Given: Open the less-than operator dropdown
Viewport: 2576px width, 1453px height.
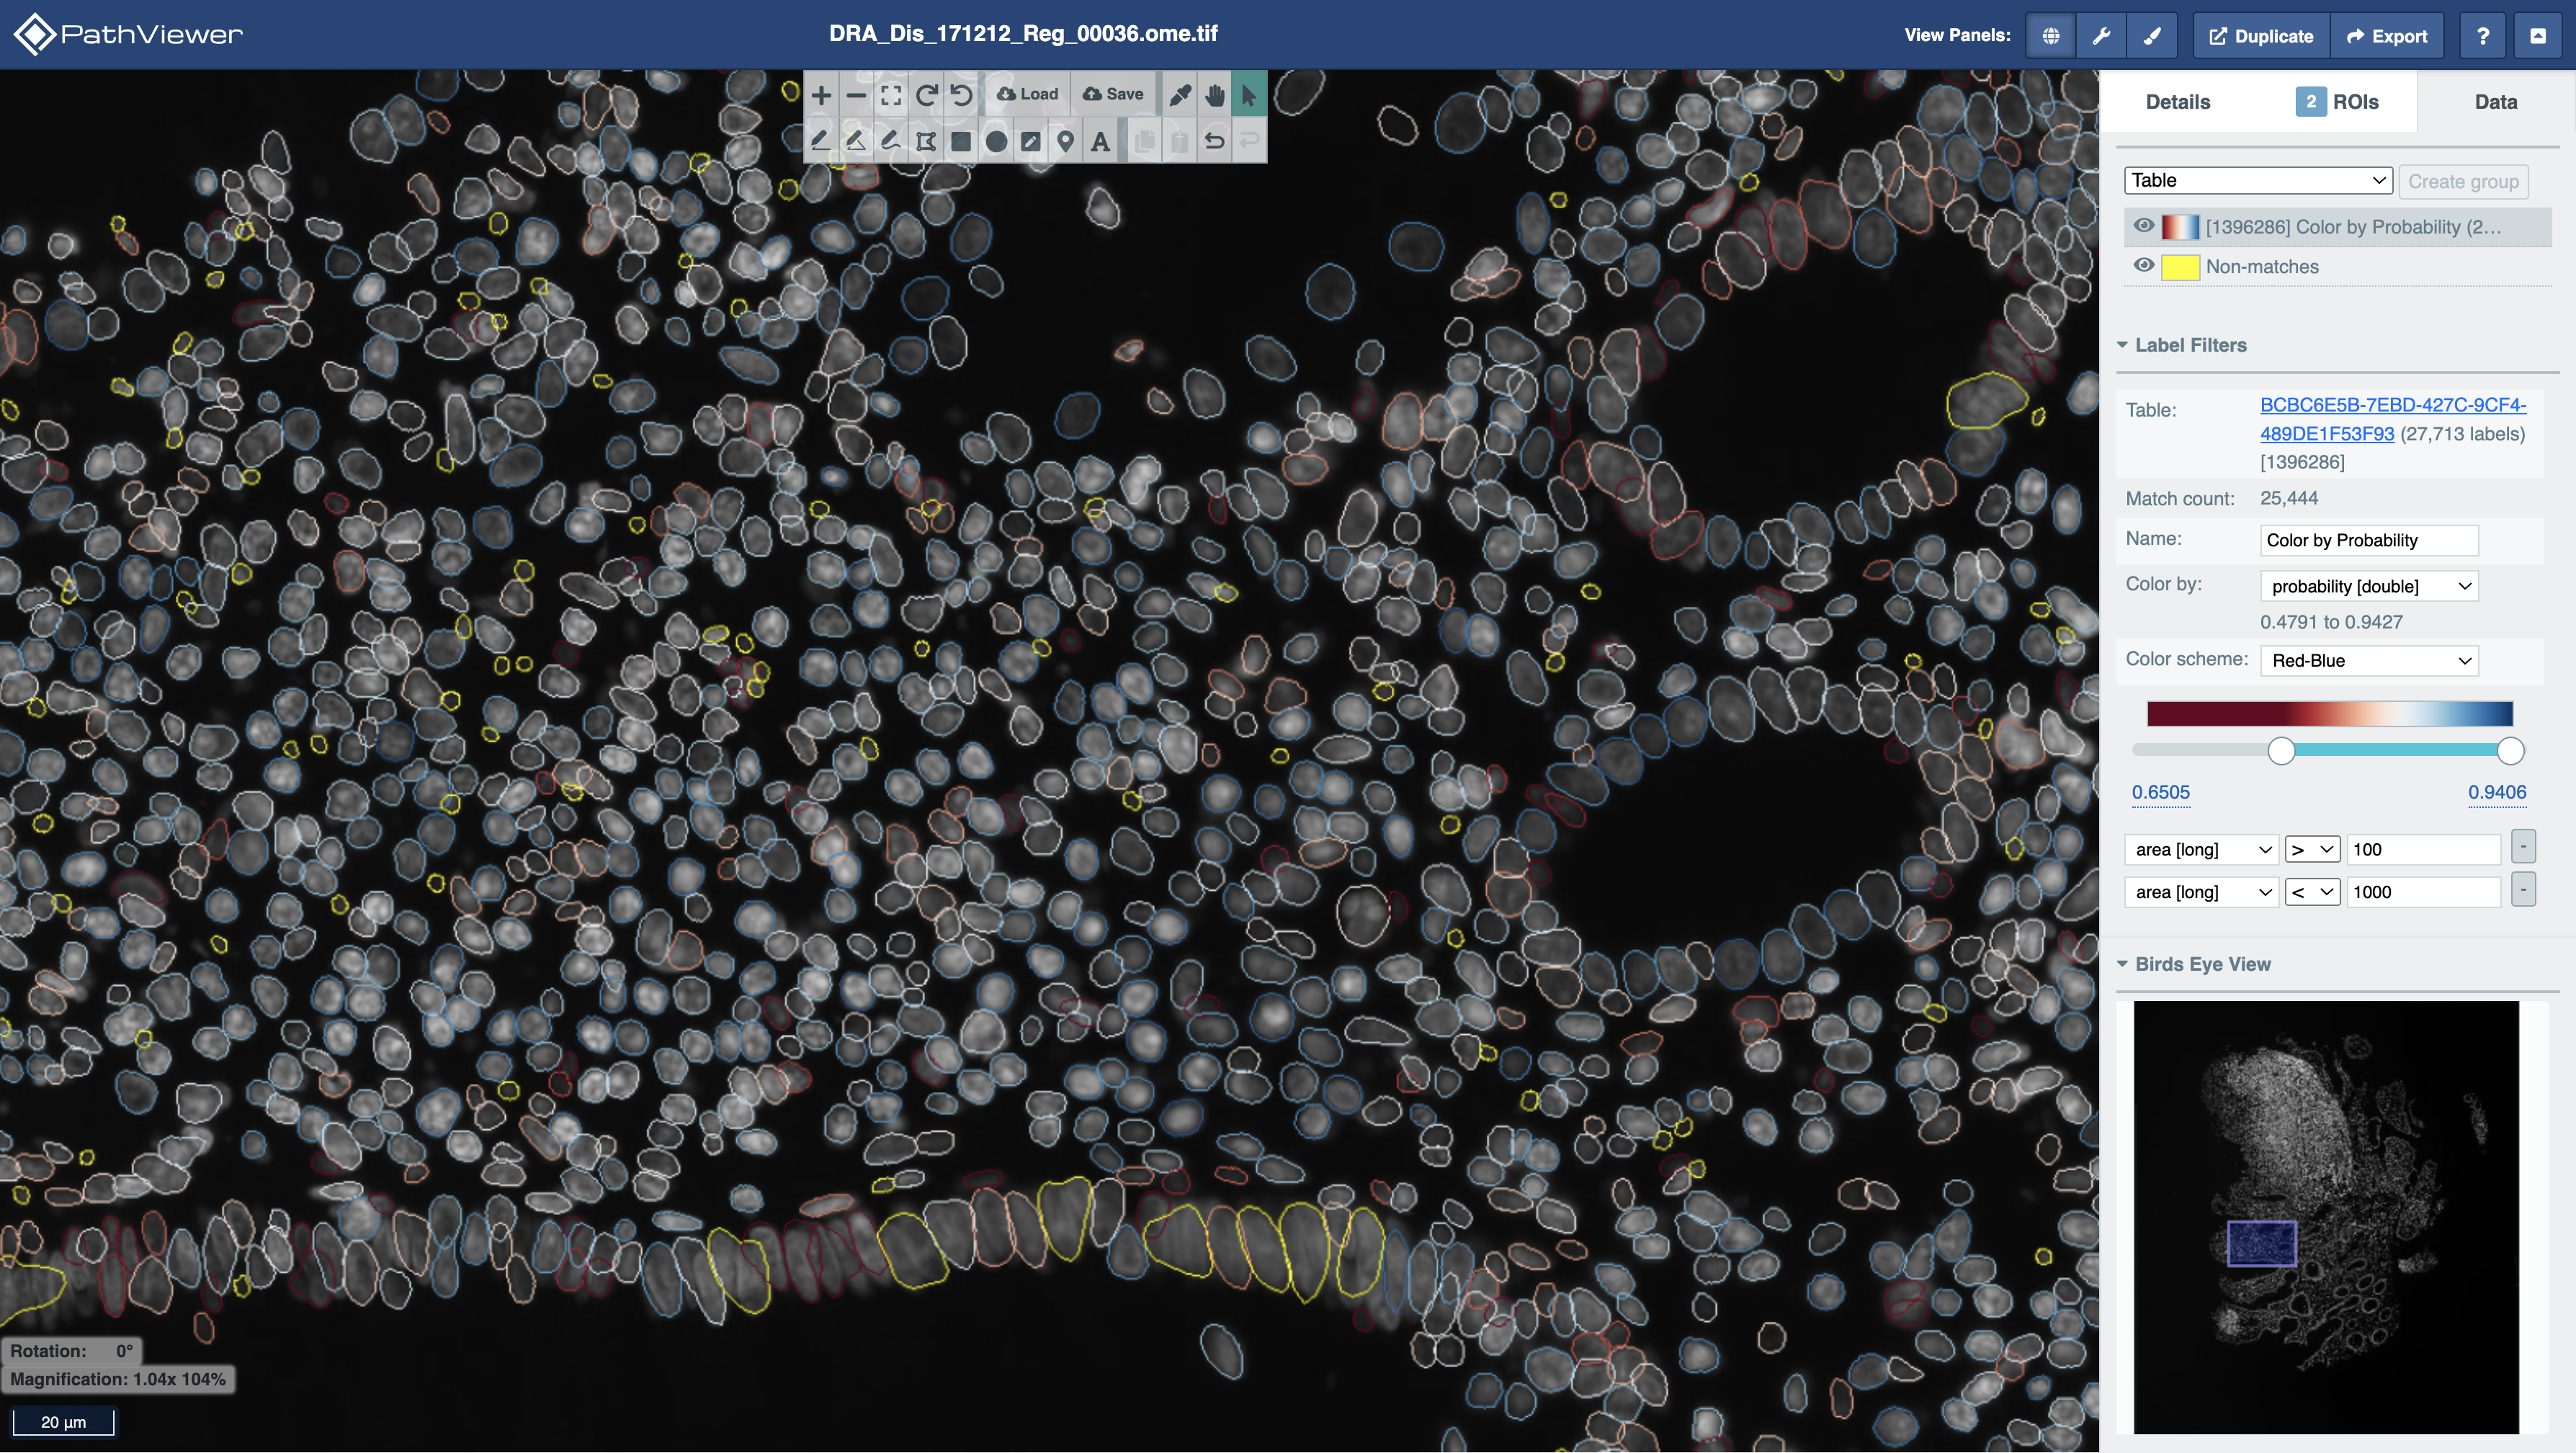Looking at the screenshot, I should click(x=2312, y=892).
